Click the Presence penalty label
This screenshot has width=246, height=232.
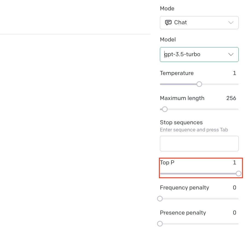click(183, 213)
